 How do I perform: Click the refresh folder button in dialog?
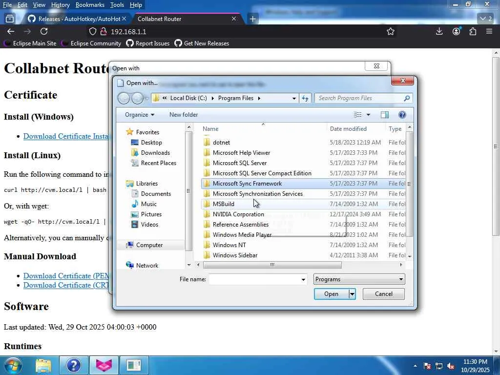(x=305, y=98)
